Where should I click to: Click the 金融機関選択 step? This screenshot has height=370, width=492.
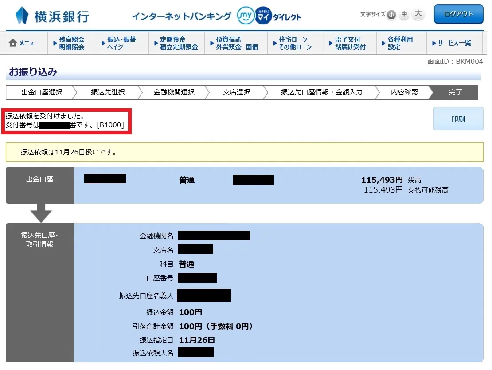[174, 92]
